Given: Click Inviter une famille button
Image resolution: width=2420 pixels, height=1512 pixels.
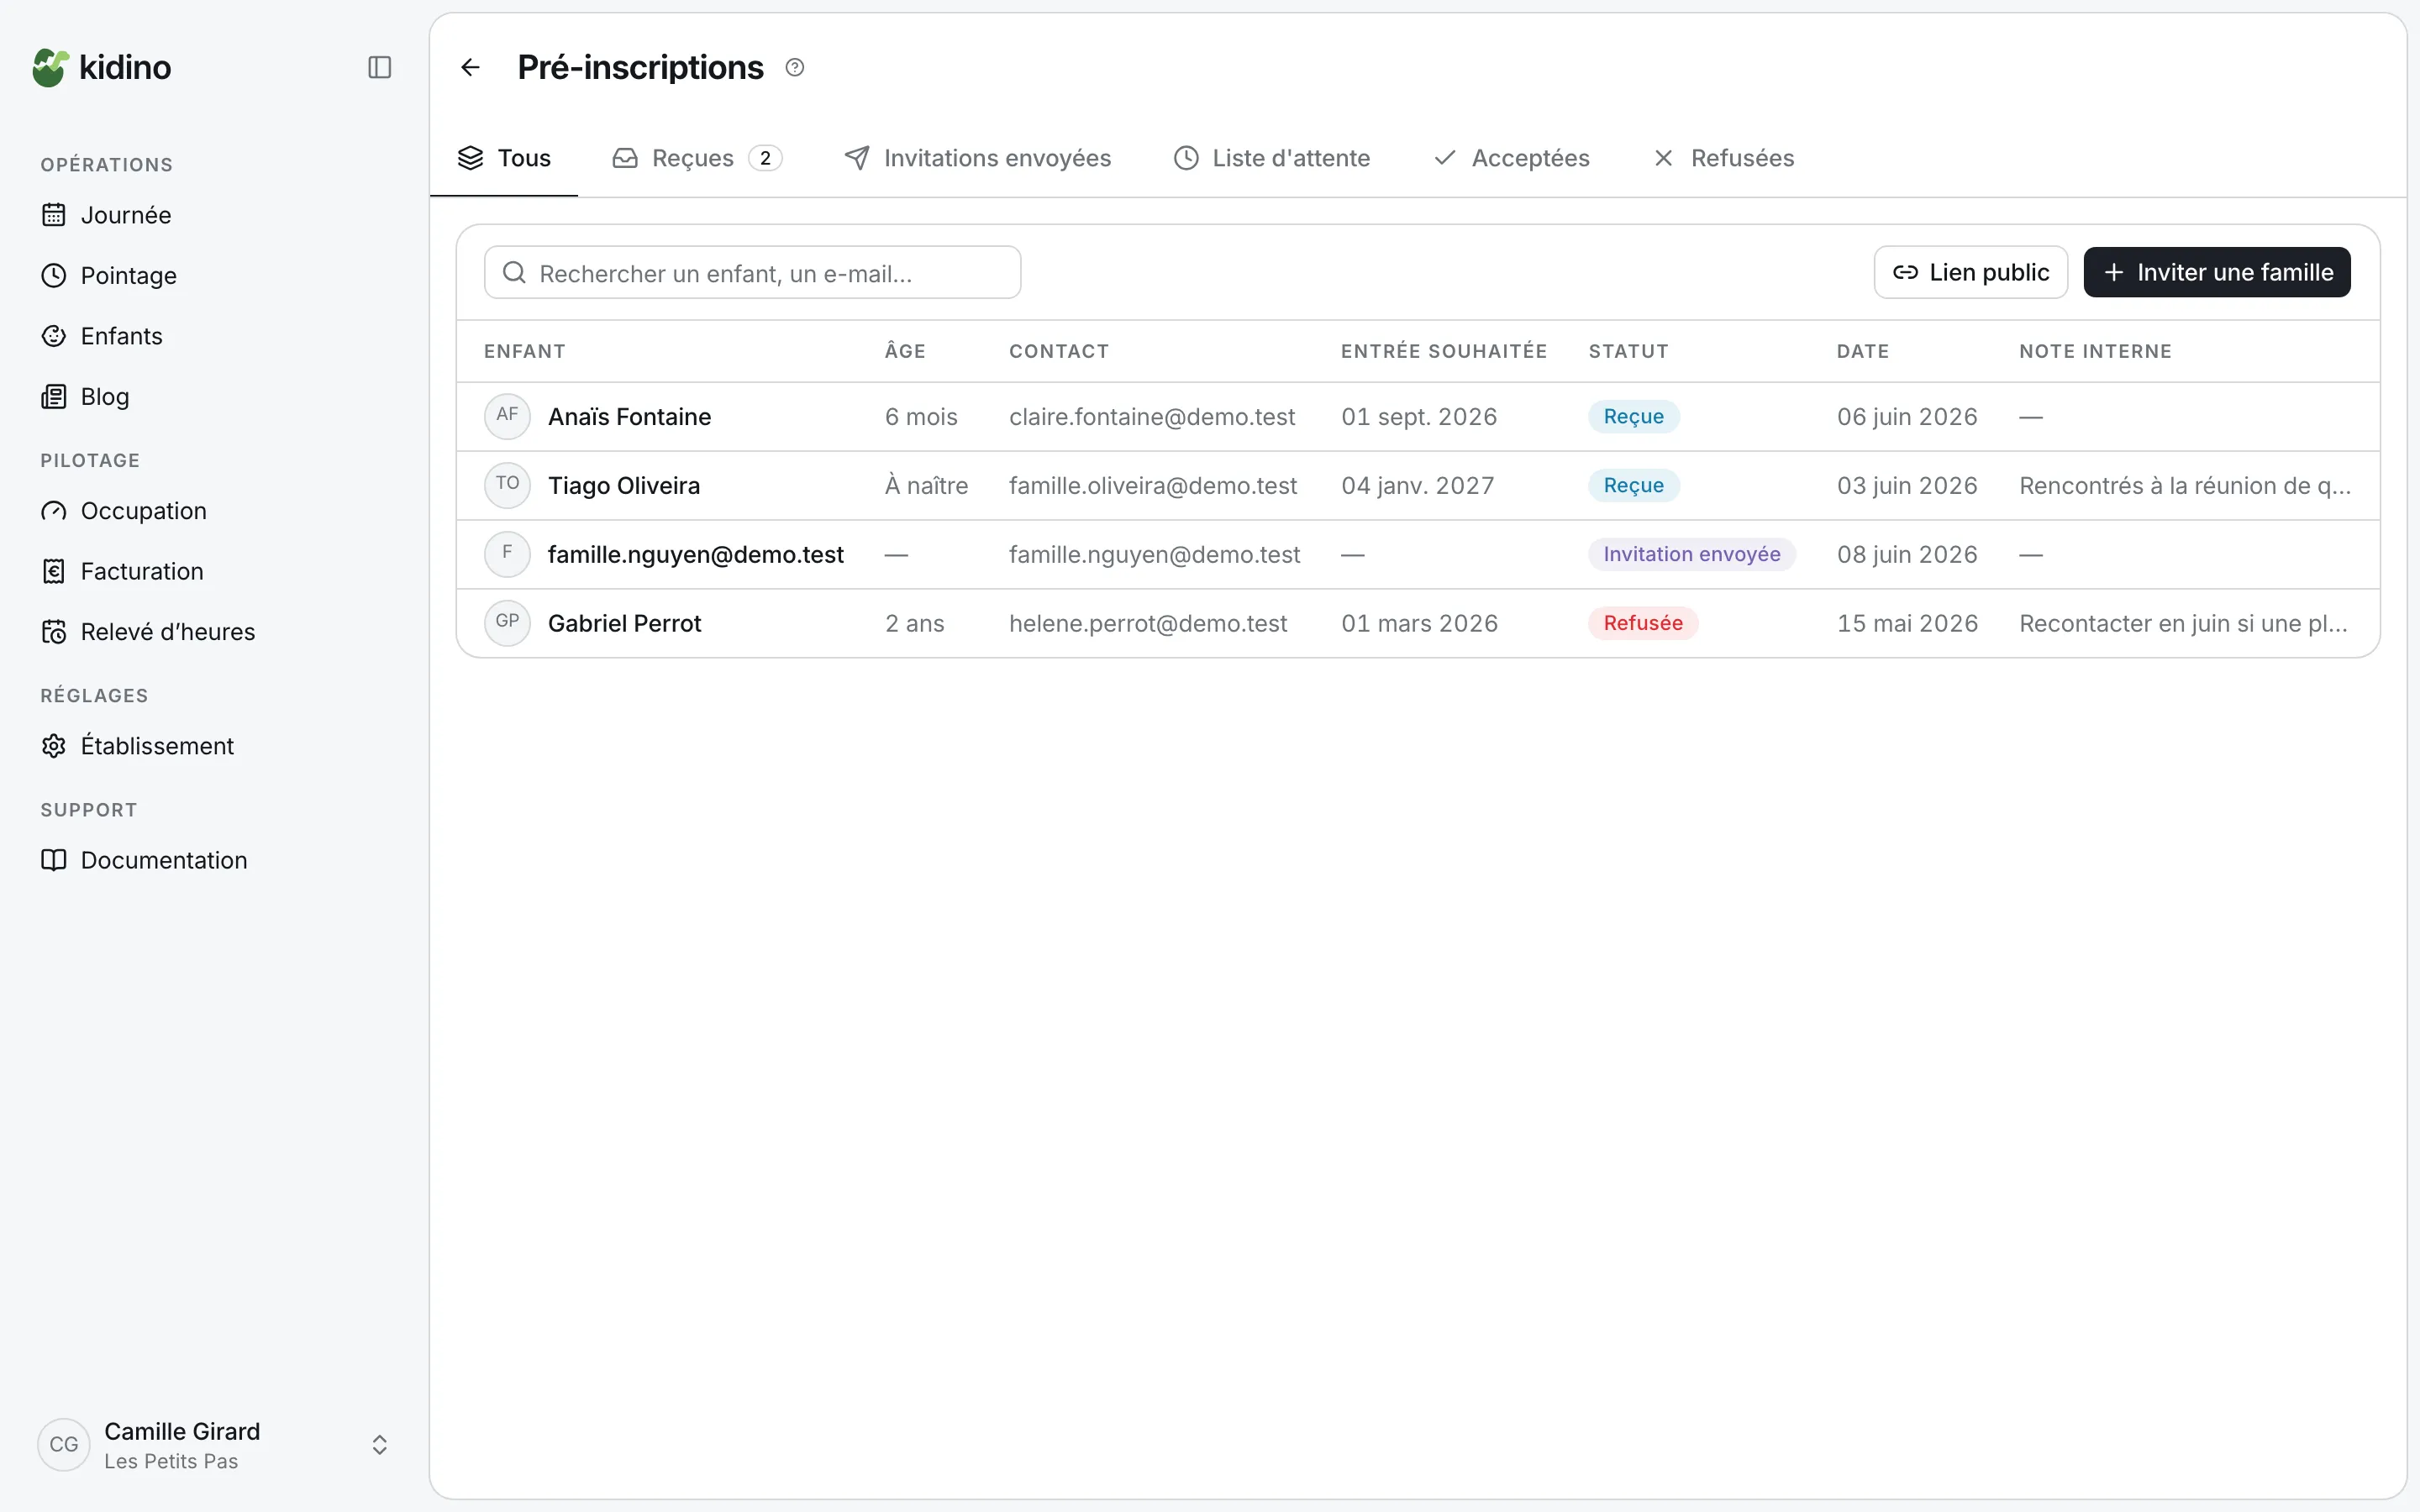Looking at the screenshot, I should (x=2217, y=272).
